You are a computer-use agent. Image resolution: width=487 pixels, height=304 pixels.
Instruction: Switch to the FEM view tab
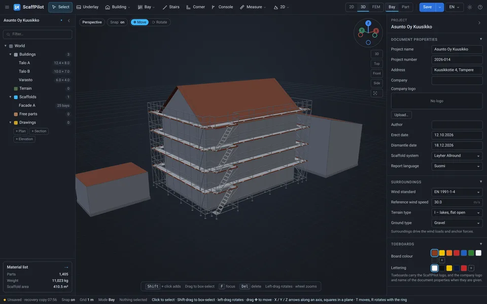(x=376, y=7)
